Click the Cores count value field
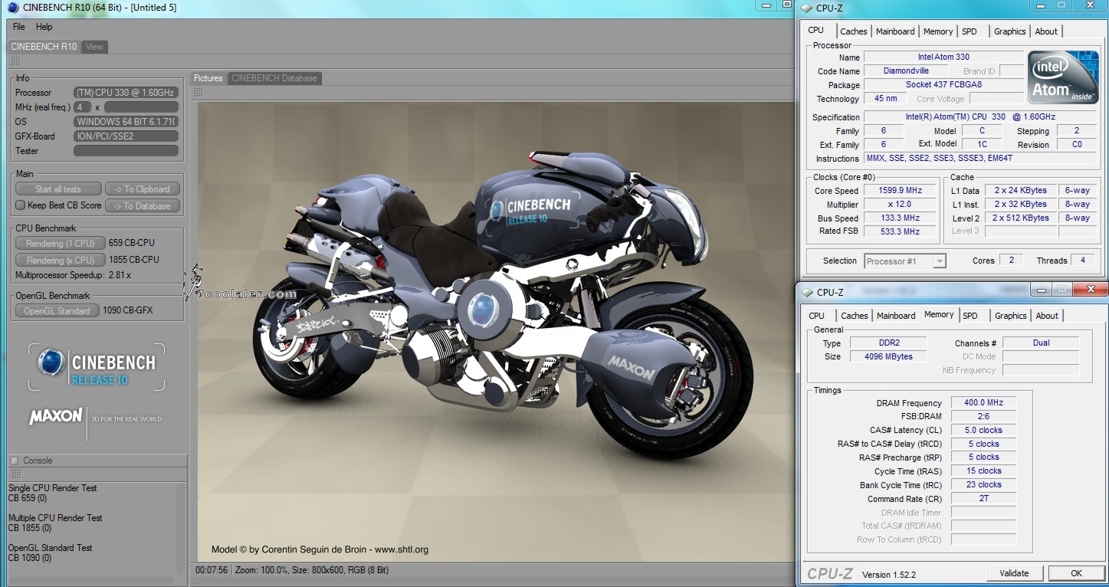Screen dimensions: 1109x587 click(x=1011, y=261)
